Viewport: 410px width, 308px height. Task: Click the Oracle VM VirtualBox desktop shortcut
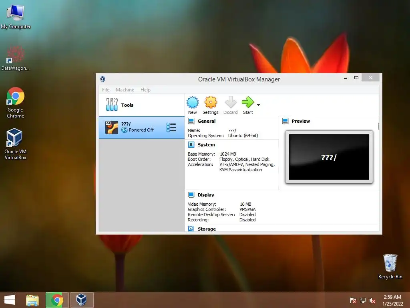(15, 144)
